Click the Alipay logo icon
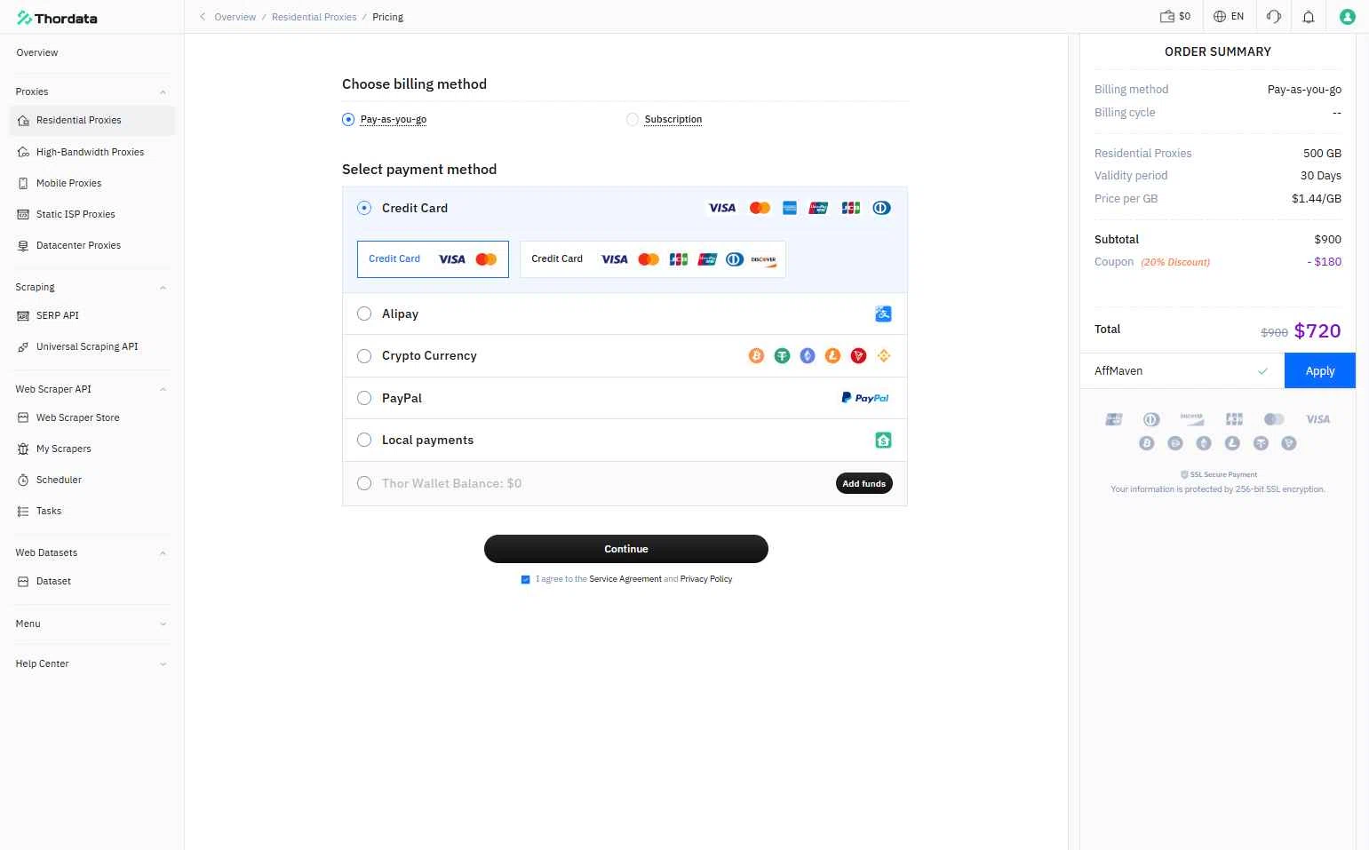Viewport: 1369px width, 850px height. tap(883, 314)
